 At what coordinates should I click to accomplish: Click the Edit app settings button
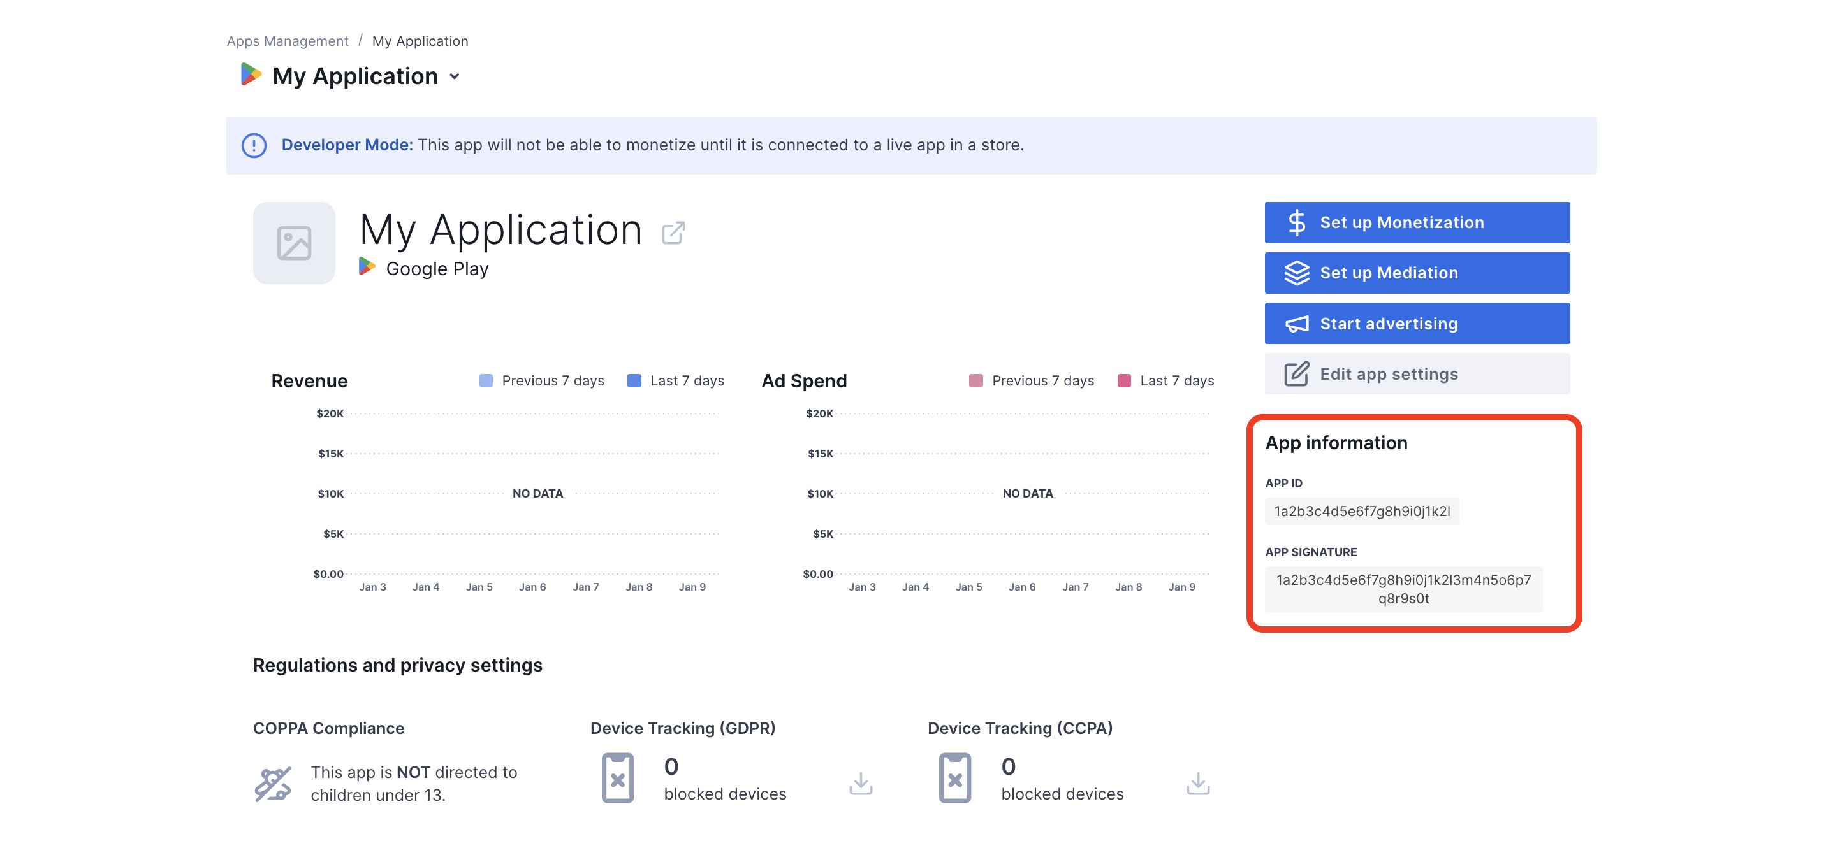pyautogui.click(x=1417, y=373)
